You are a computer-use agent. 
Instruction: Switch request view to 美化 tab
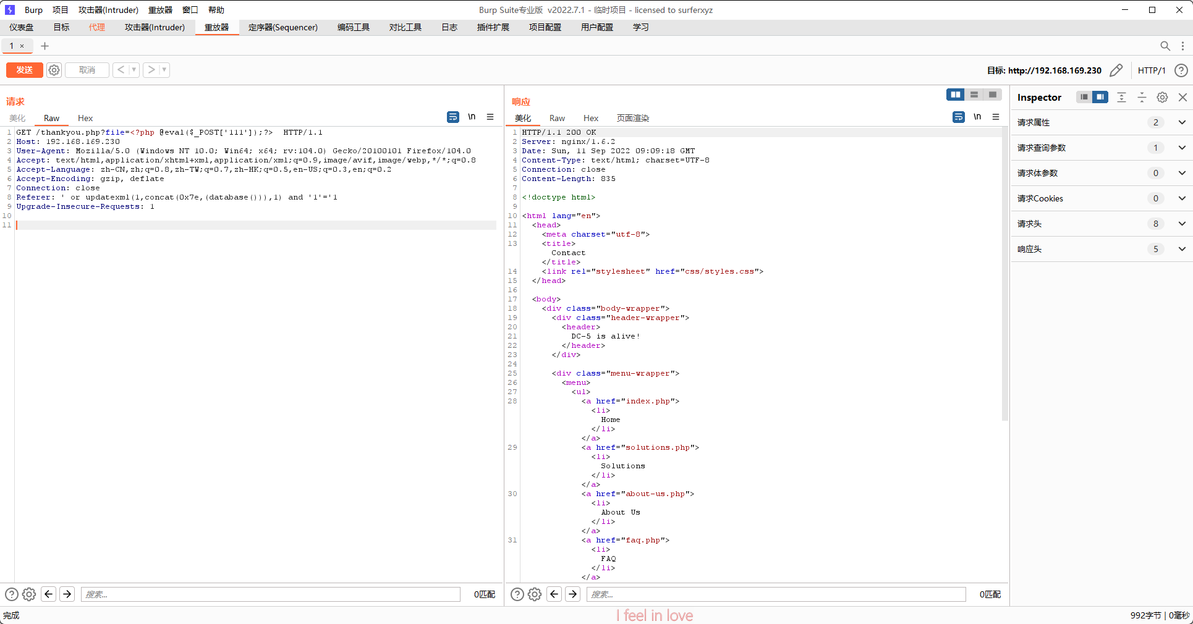(17, 118)
